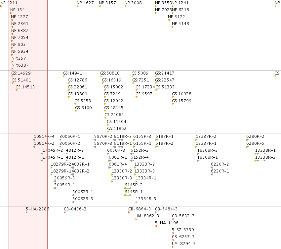
Task: Select the 5-SZ-3339 label
Action: tap(183, 230)
